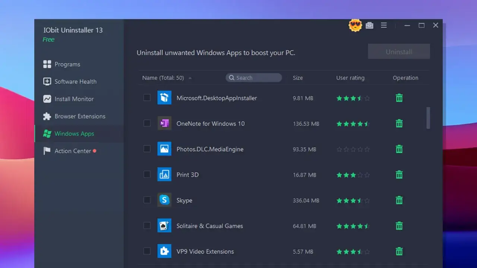The width and height of the screenshot is (477, 268).
Task: Click the Photos.DLC.MediaEngine app icon
Action: tap(164, 149)
